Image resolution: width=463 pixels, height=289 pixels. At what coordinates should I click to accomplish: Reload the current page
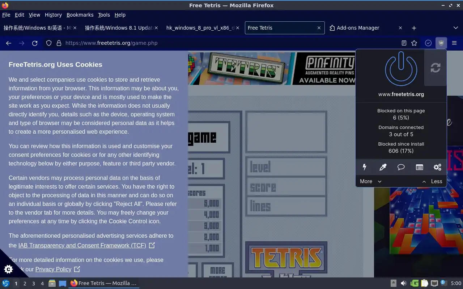[35, 43]
